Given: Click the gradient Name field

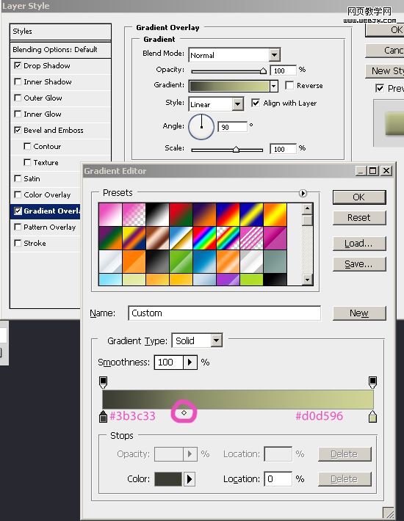Looking at the screenshot, I should point(225,313).
